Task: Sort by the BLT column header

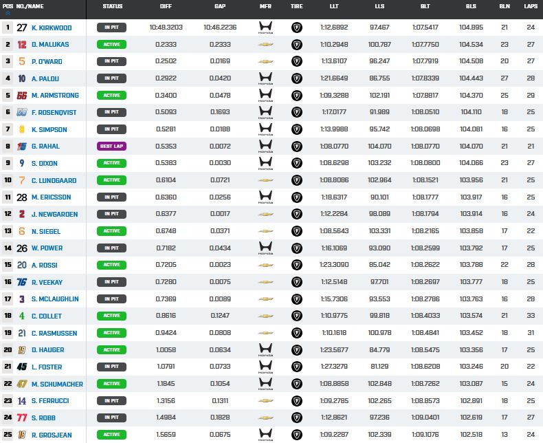Action: tap(425, 6)
